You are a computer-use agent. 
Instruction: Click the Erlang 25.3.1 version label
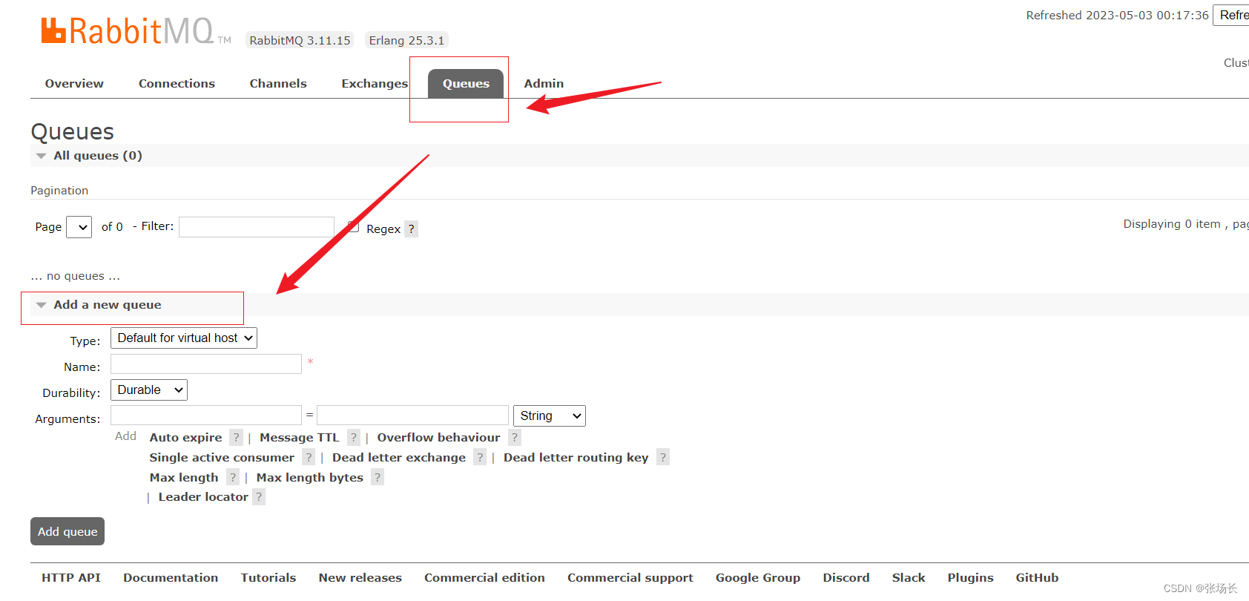[x=406, y=40]
